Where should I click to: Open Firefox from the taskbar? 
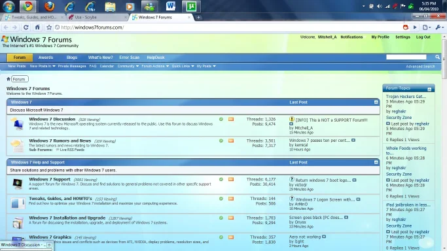pyautogui.click(x=49, y=7)
